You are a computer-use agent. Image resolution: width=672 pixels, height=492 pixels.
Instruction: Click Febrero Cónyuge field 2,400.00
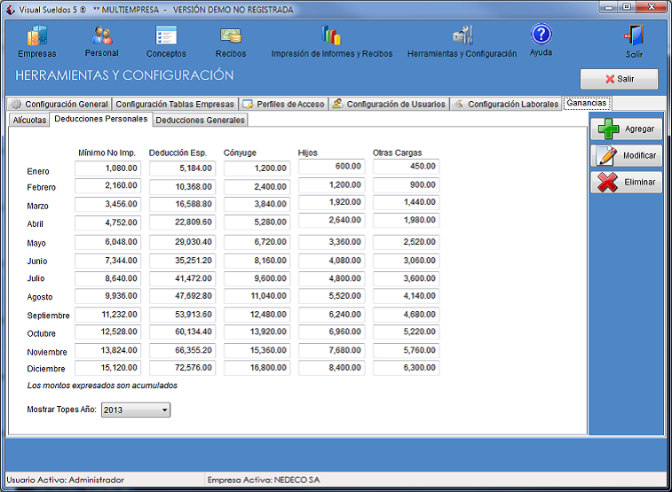click(257, 186)
